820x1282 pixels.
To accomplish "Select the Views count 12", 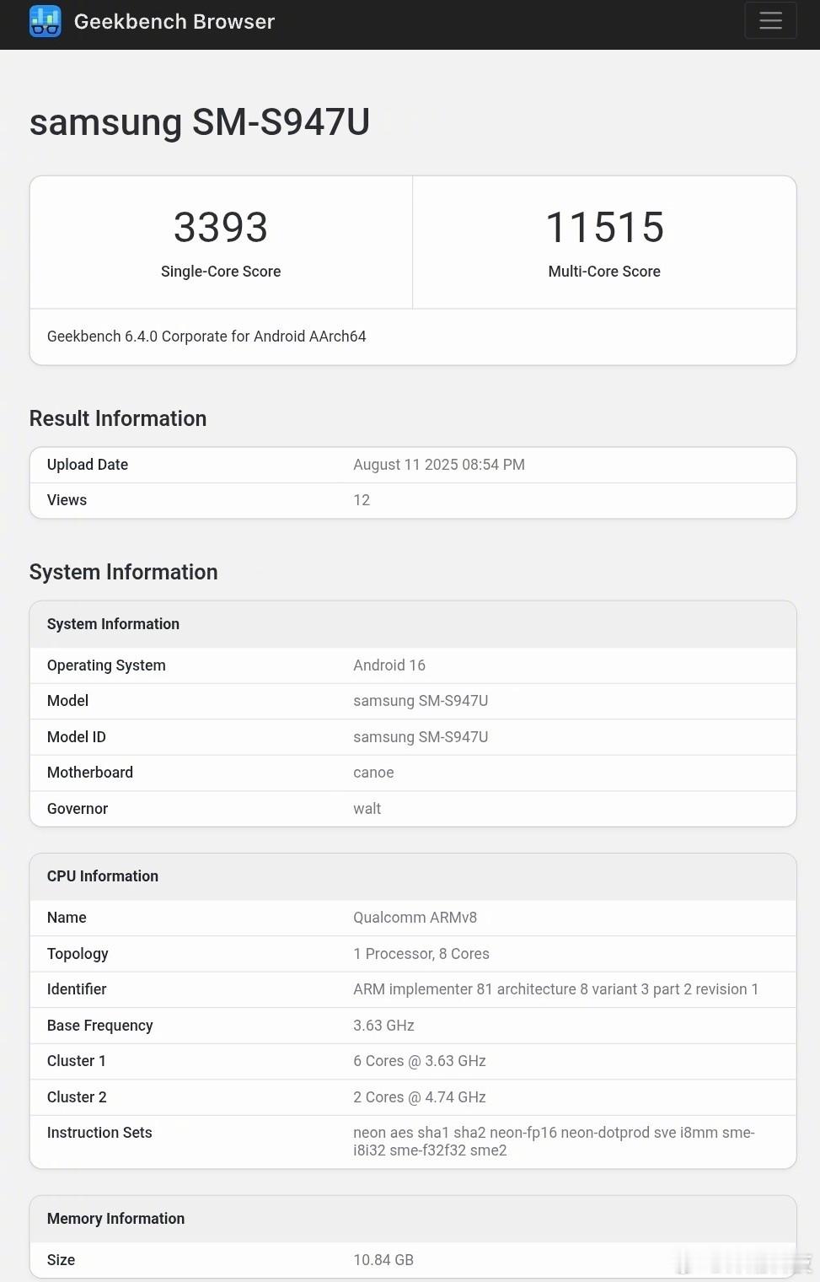I will click(x=362, y=500).
